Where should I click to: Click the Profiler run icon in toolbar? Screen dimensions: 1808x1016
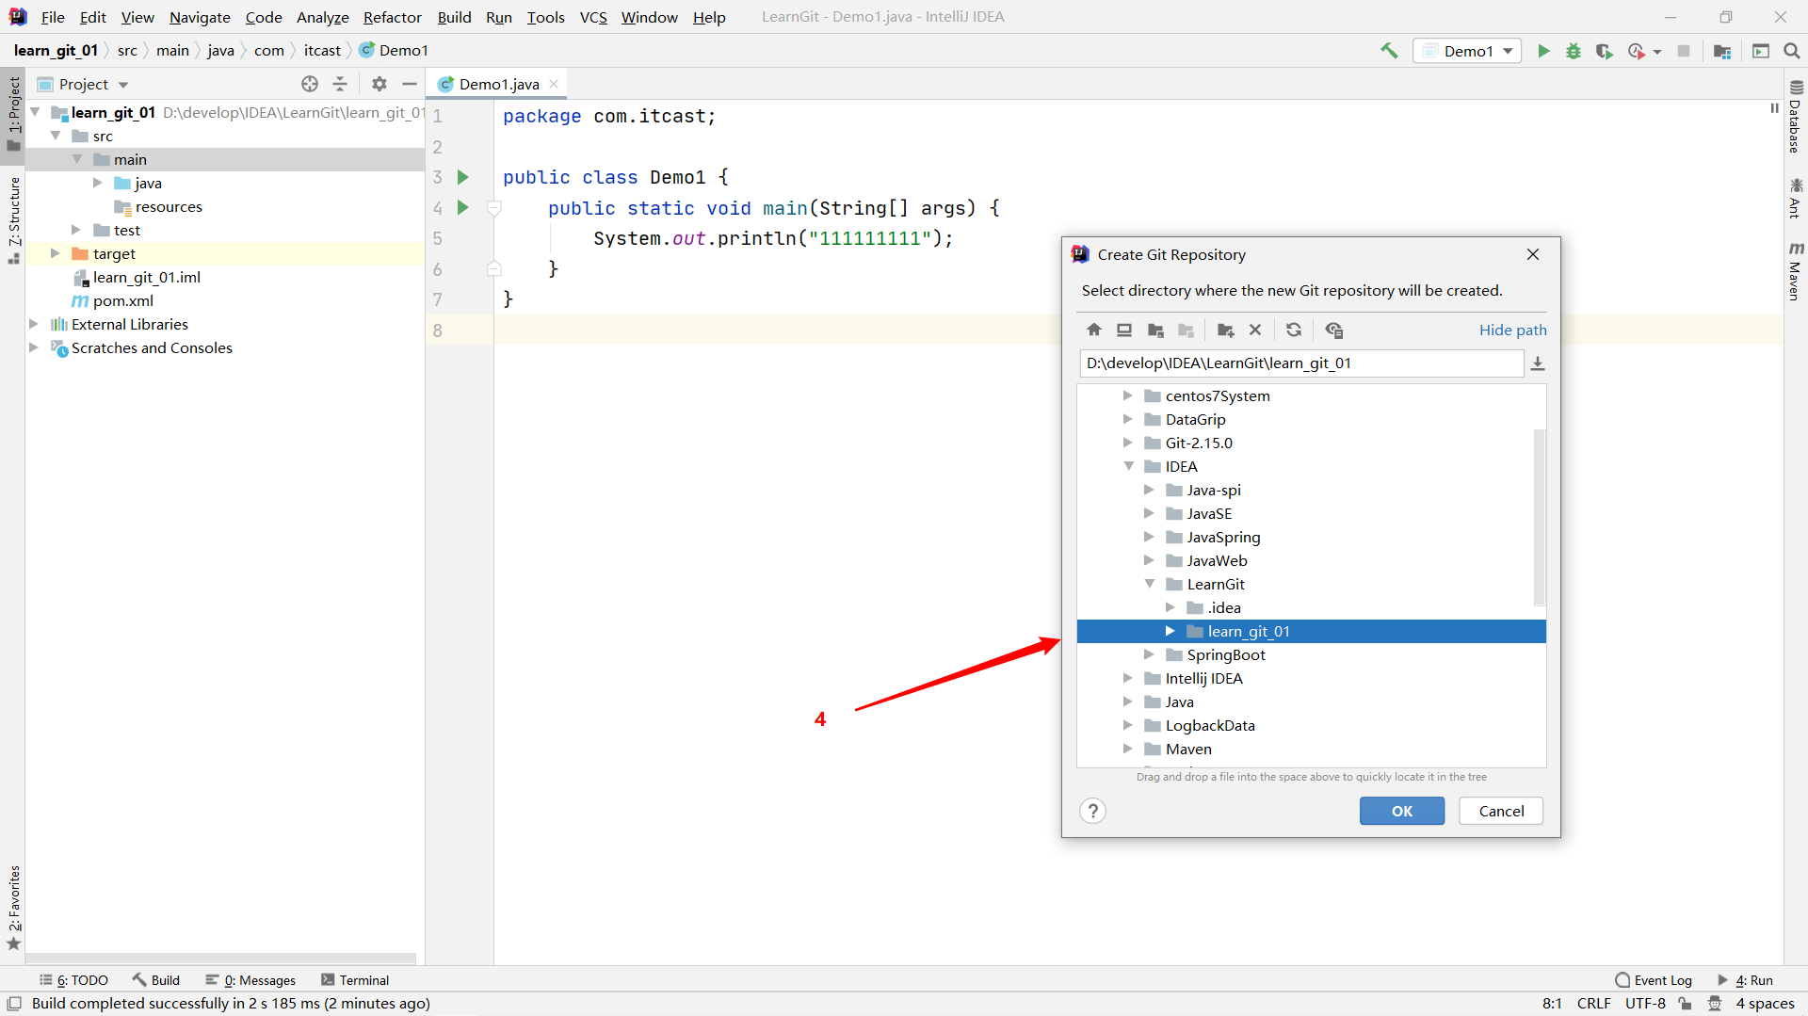point(1637,51)
